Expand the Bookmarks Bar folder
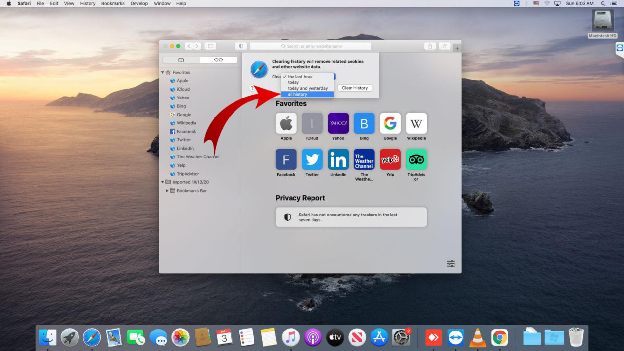The image size is (624, 351). [x=167, y=190]
